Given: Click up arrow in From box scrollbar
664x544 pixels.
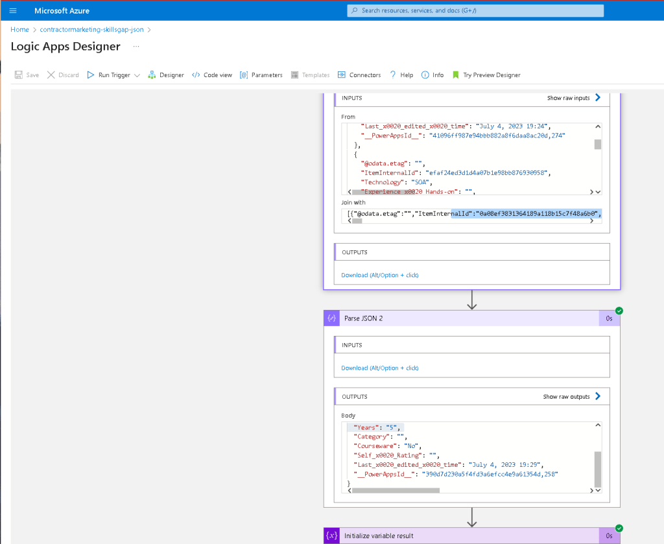Looking at the screenshot, I should coord(598,126).
